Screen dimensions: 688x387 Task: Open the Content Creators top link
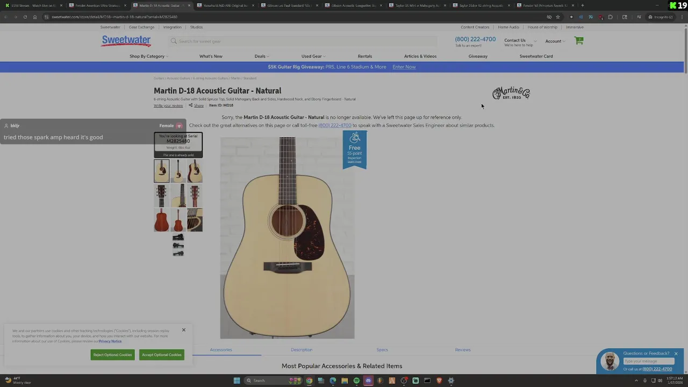[475, 27]
